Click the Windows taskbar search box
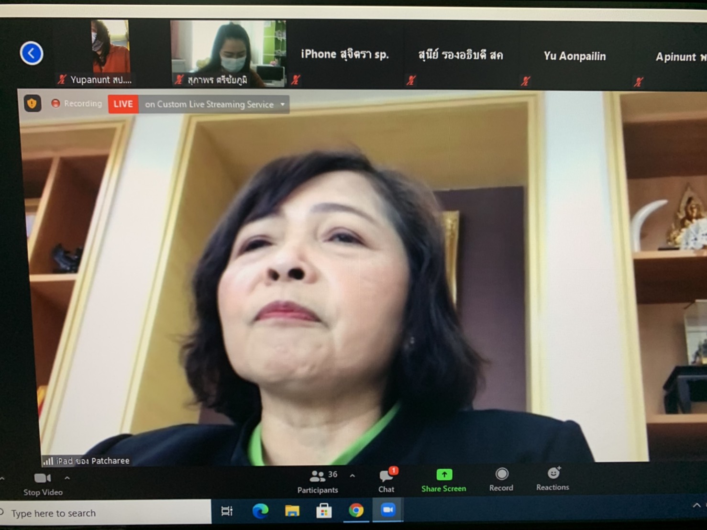Image resolution: width=707 pixels, height=530 pixels. [x=105, y=513]
